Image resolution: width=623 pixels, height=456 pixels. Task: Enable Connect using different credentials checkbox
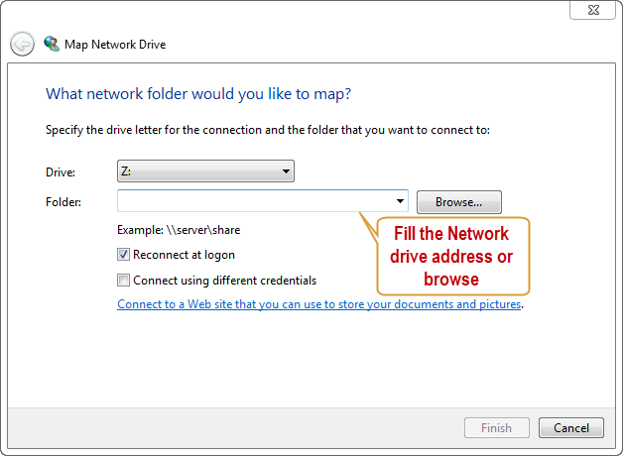123,281
